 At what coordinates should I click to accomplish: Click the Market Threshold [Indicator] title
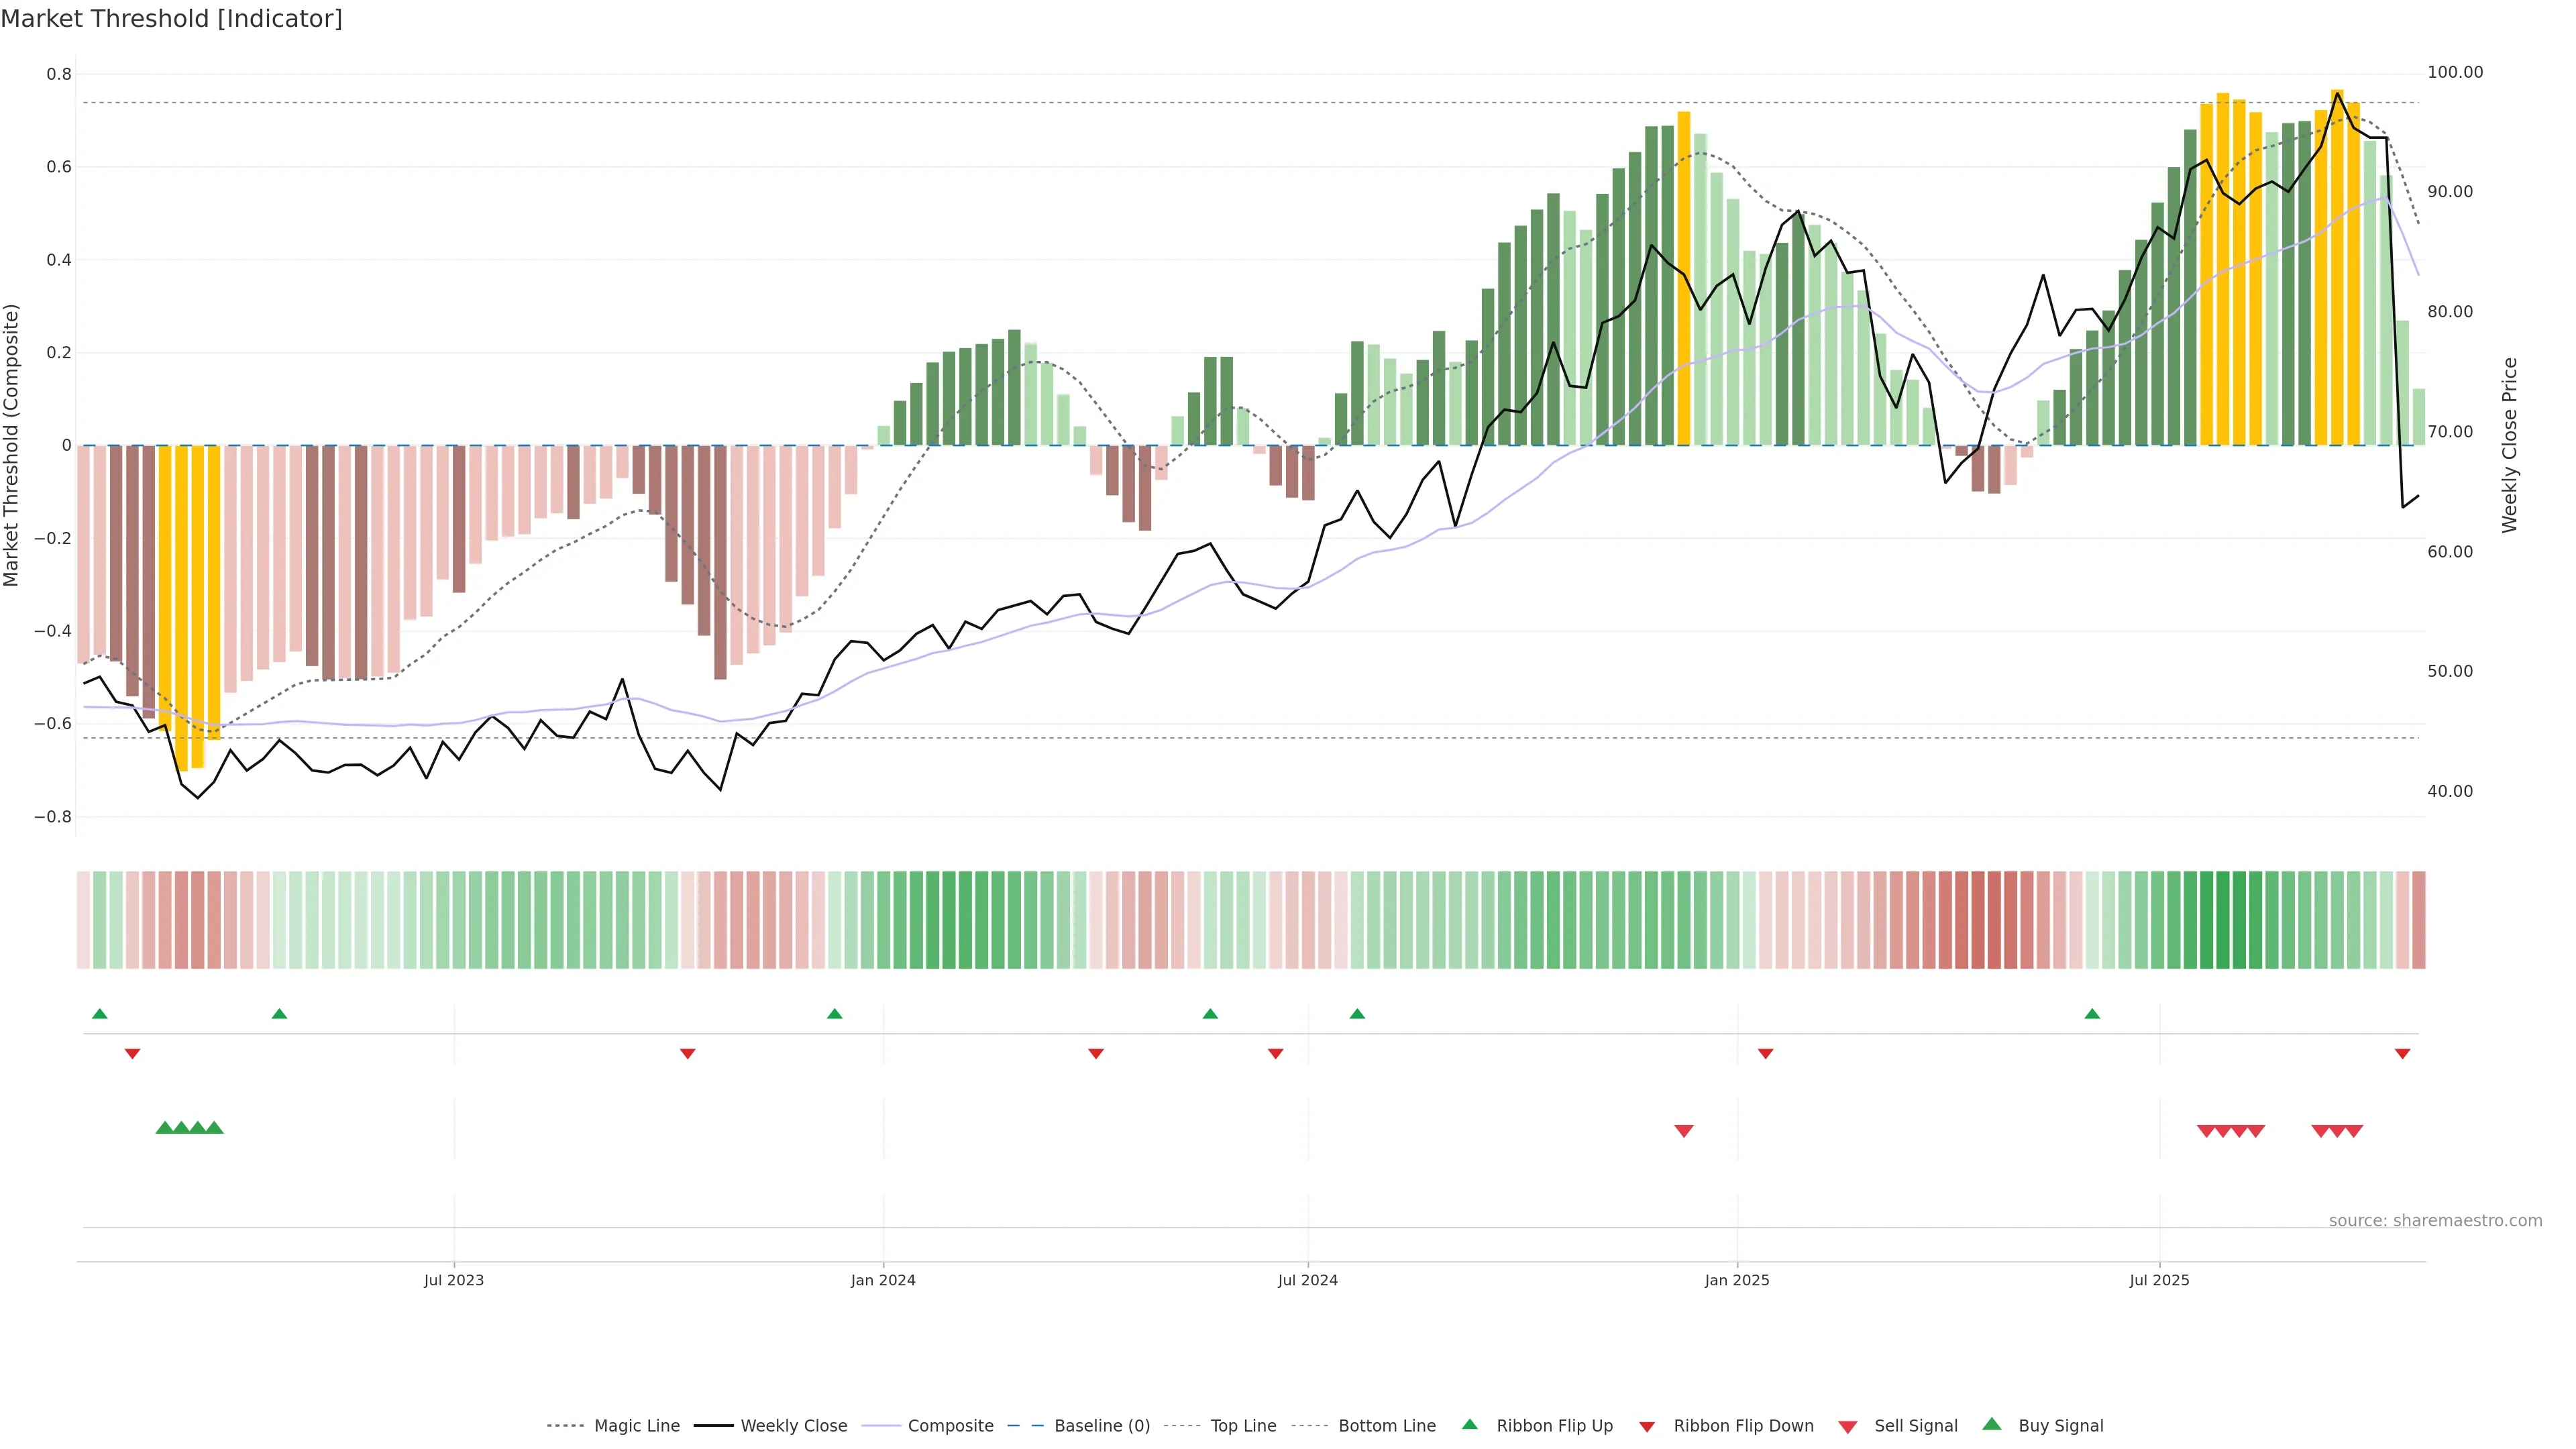pos(171,19)
